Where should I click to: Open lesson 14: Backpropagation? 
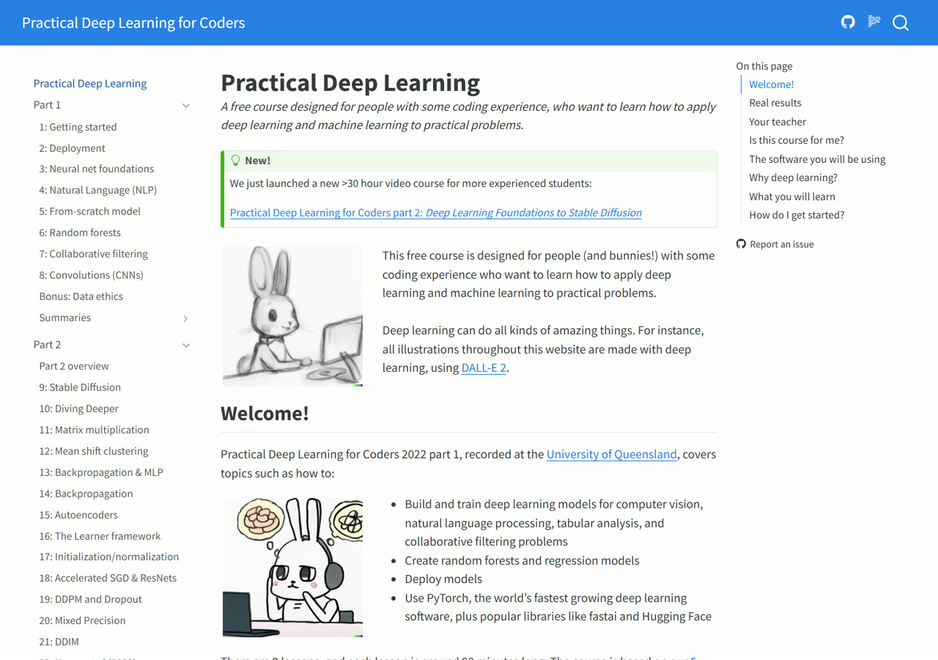coord(86,494)
